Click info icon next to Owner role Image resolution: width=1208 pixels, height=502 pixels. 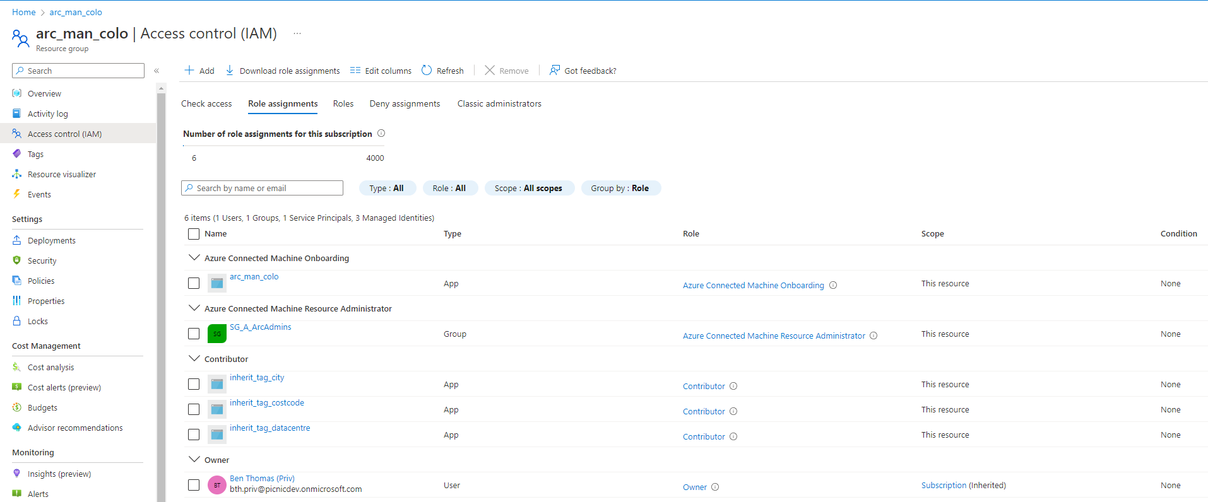715,487
